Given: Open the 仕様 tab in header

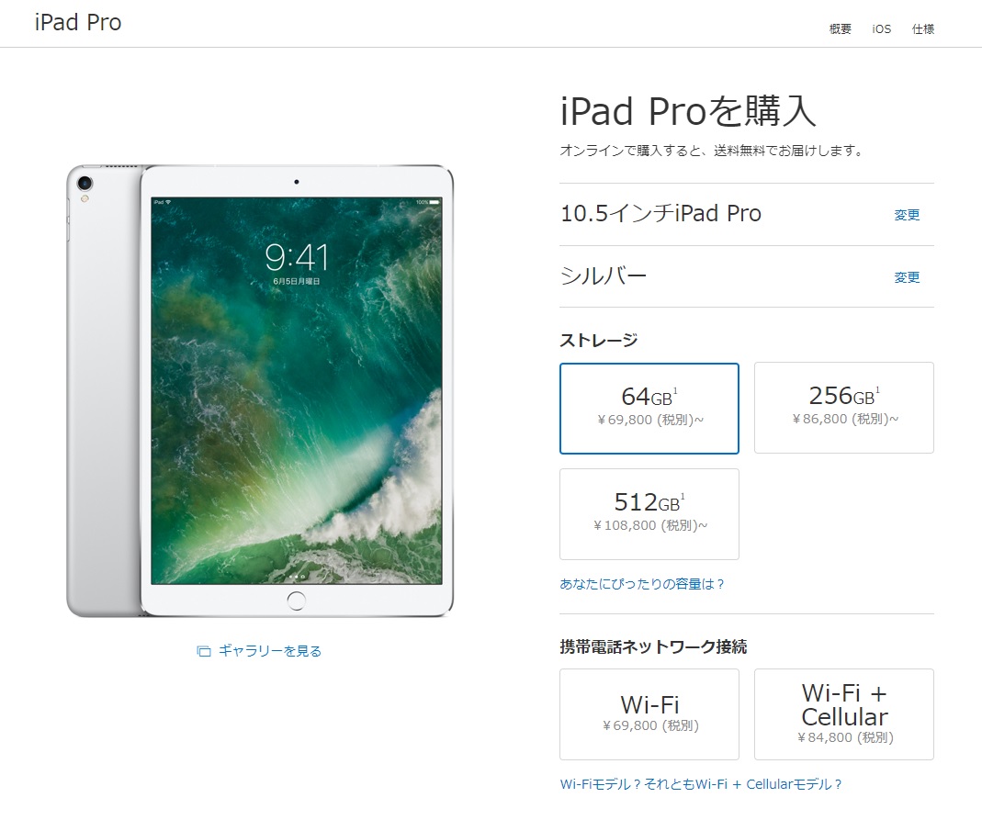Looking at the screenshot, I should (x=922, y=28).
